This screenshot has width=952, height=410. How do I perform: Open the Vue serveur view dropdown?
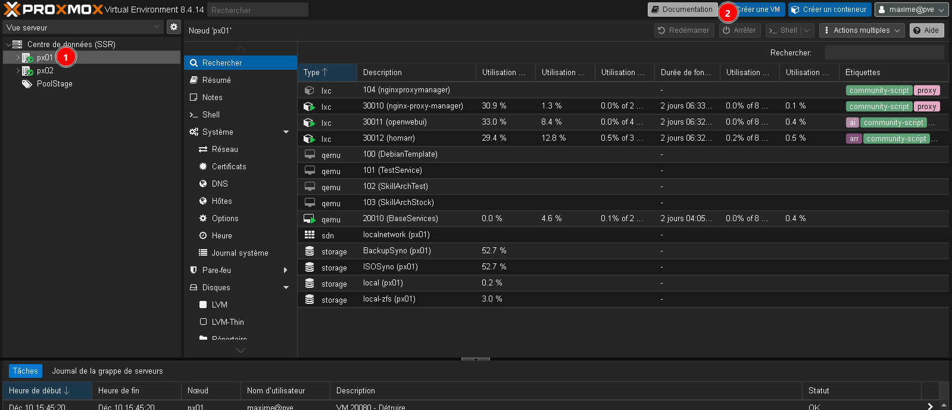point(83,27)
